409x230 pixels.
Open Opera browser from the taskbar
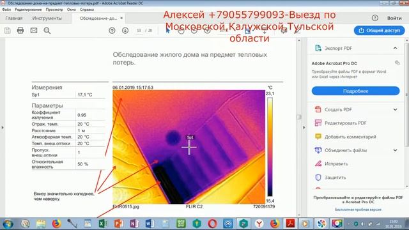[x=212, y=224]
